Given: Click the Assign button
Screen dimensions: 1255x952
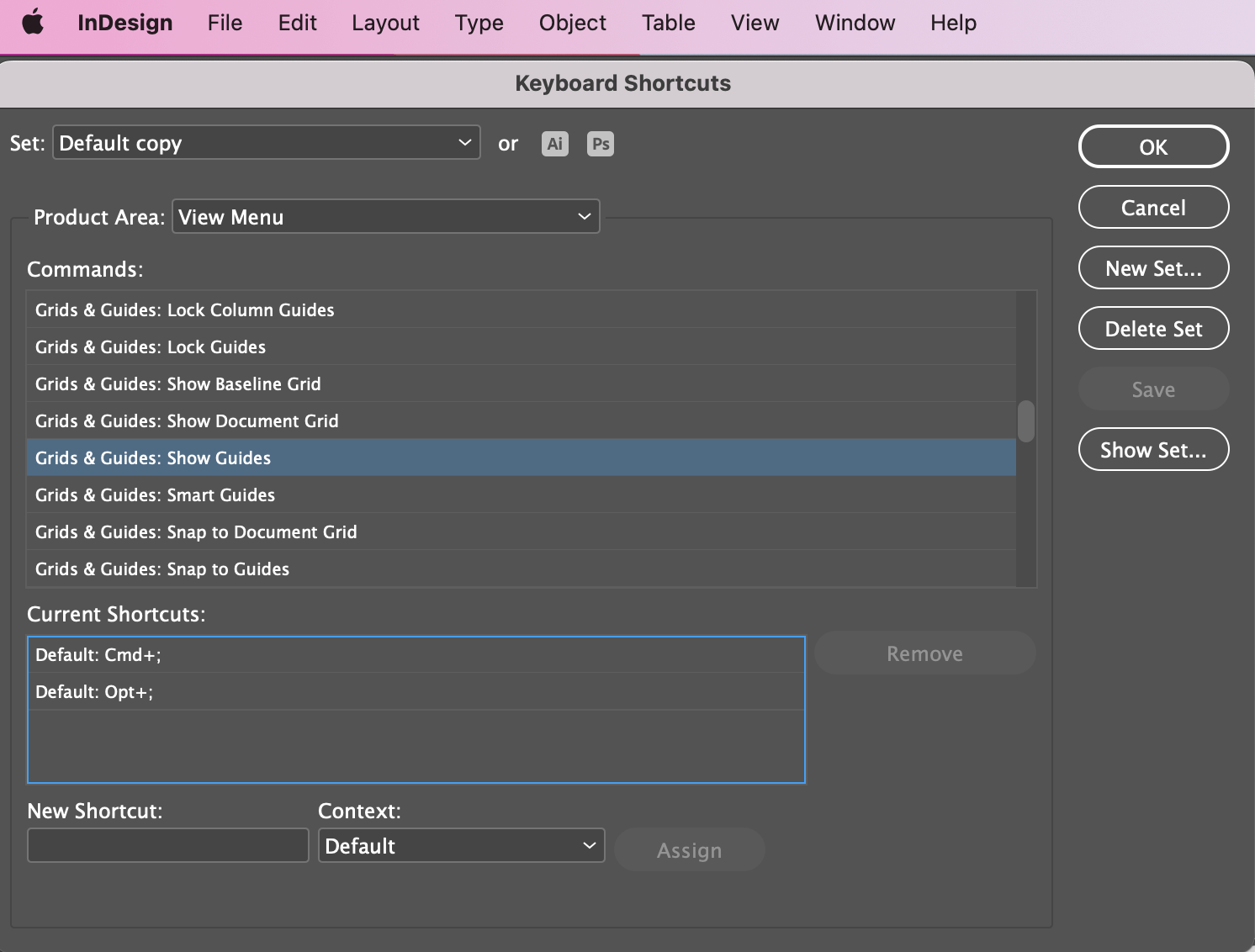Looking at the screenshot, I should (689, 849).
